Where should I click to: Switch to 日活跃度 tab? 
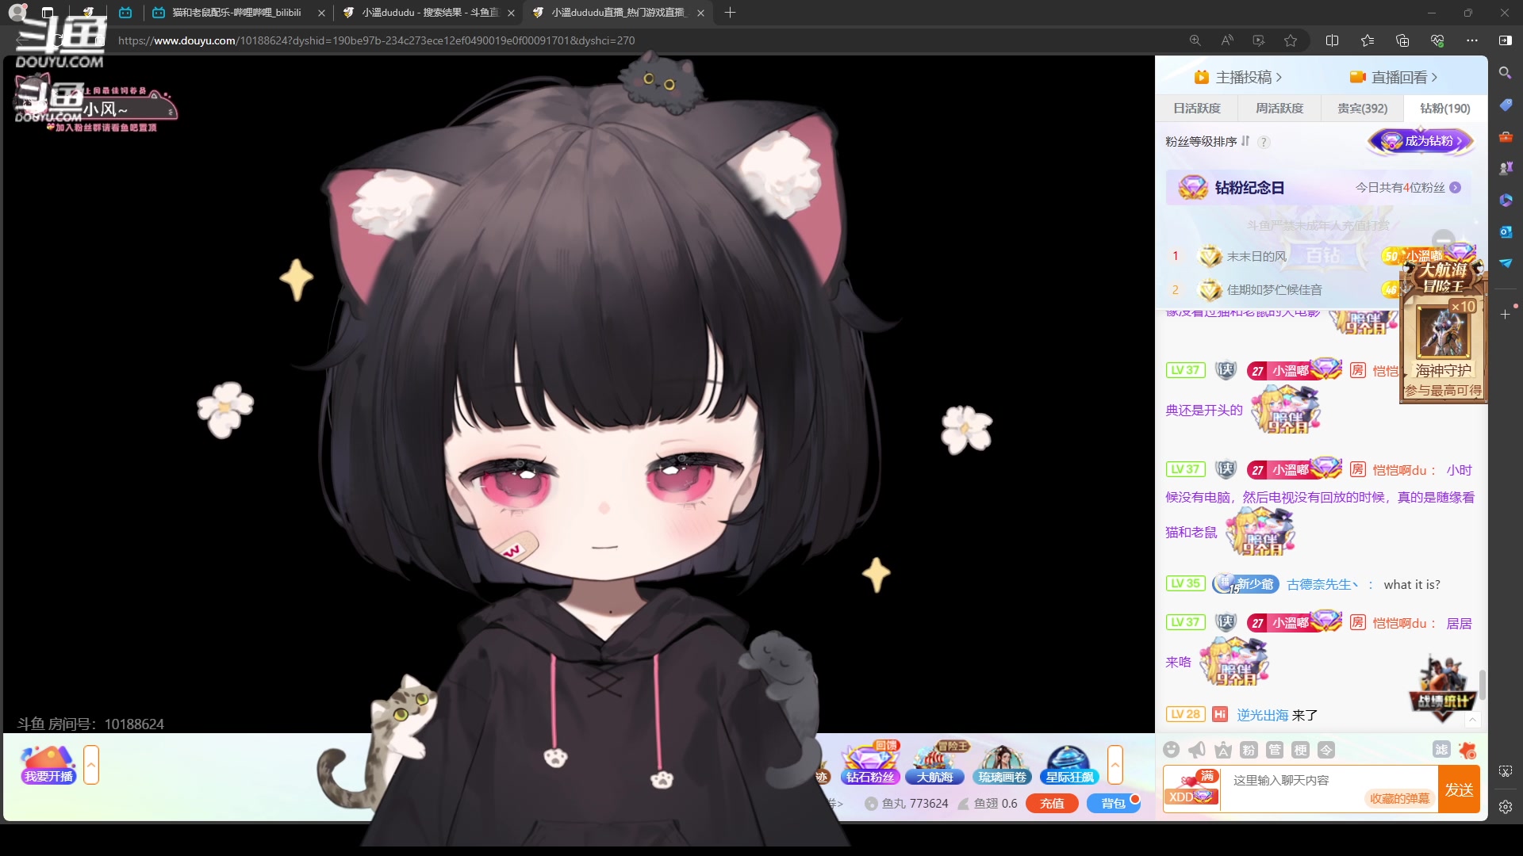pyautogui.click(x=1197, y=108)
